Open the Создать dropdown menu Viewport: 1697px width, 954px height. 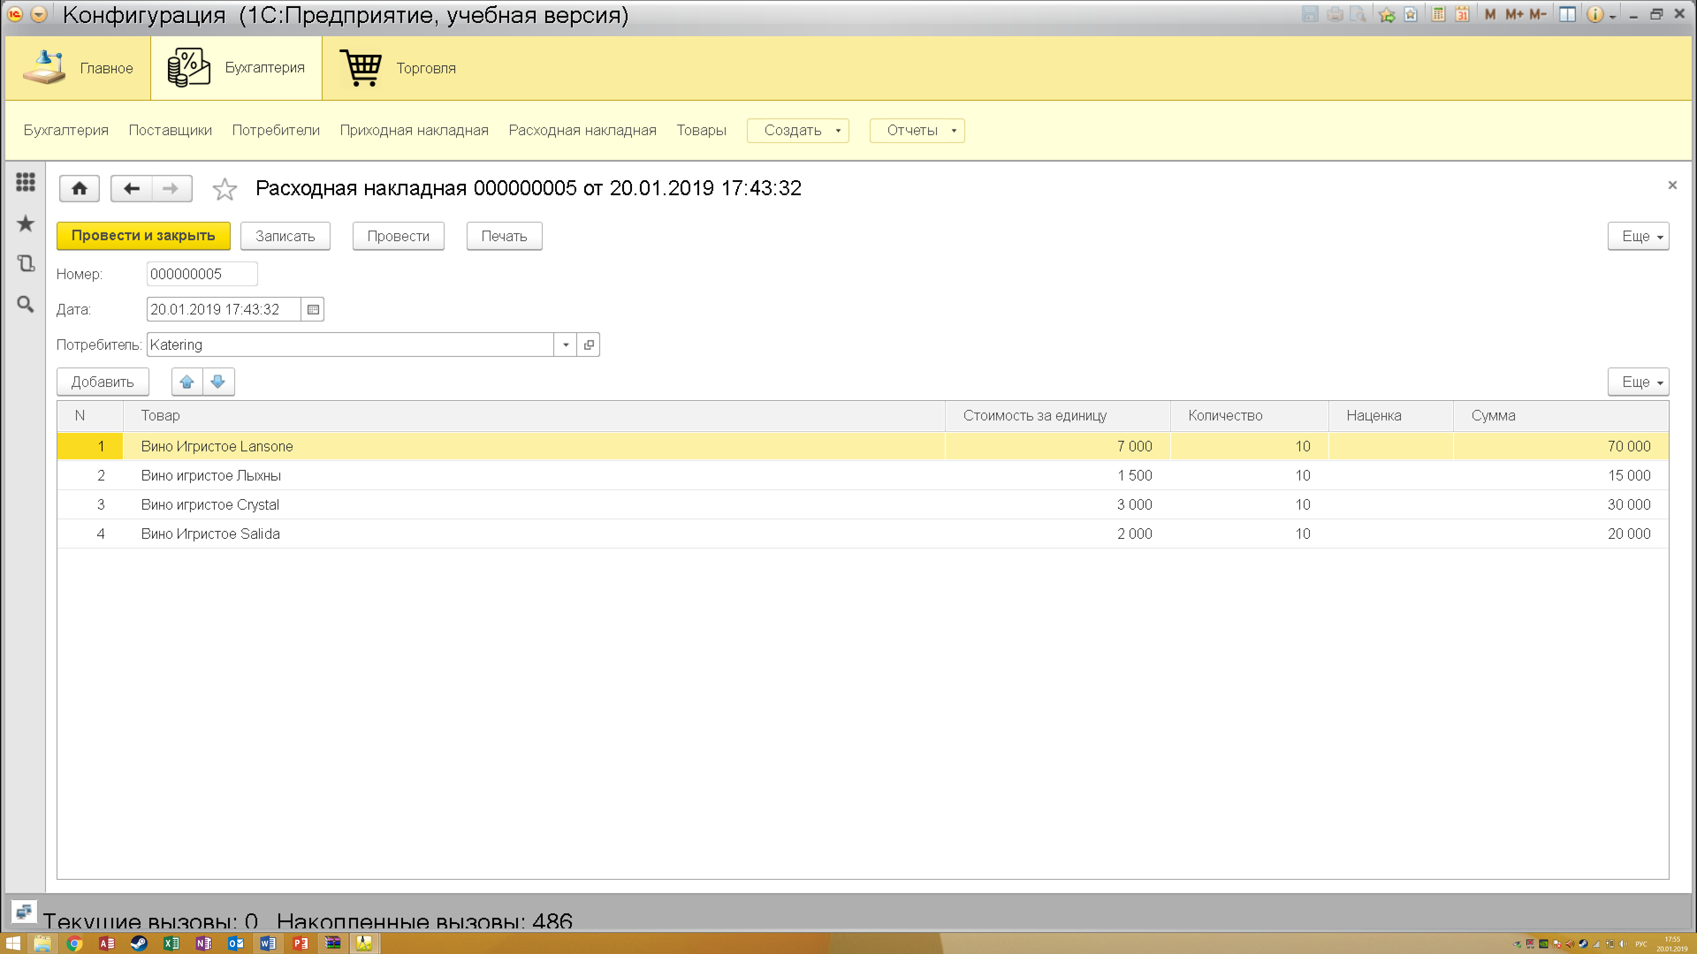(798, 130)
